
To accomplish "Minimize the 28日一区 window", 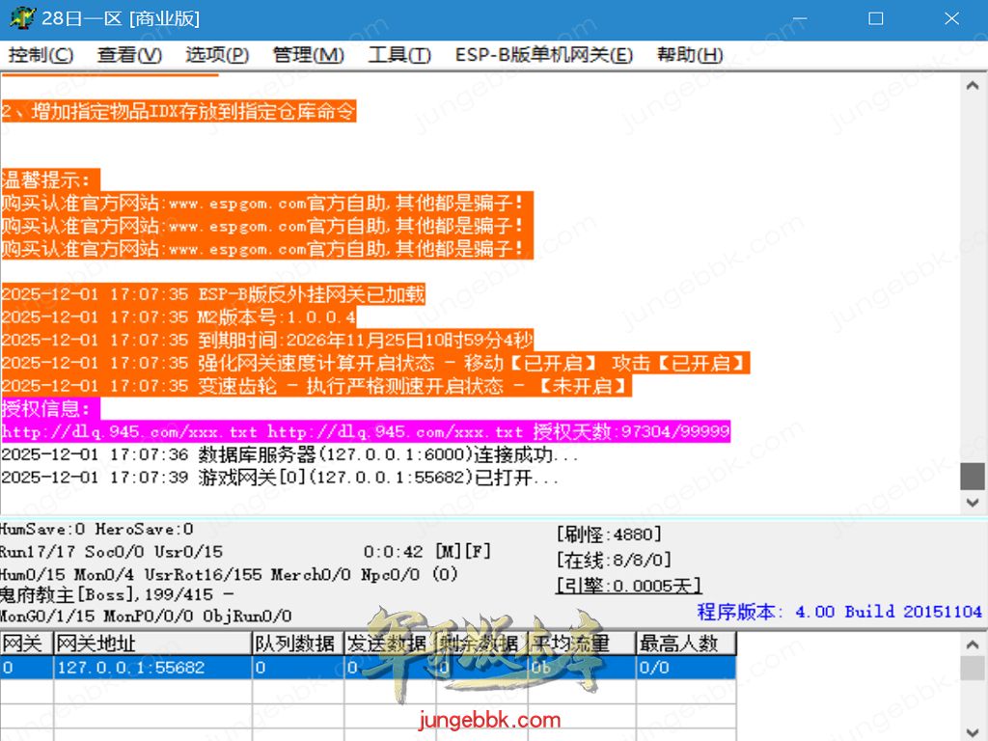I will pyautogui.click(x=800, y=18).
